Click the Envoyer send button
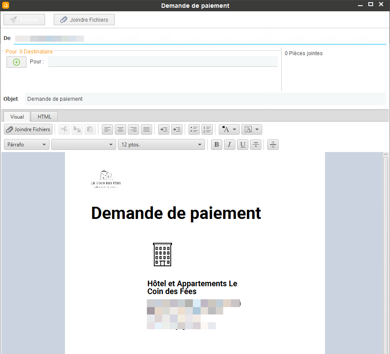 24,19
